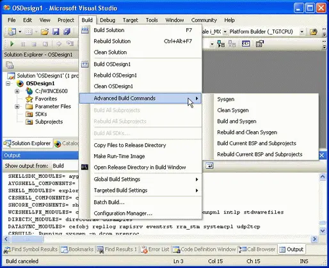Open the Error List tab
This screenshot has width=329, height=268.
click(155, 249)
